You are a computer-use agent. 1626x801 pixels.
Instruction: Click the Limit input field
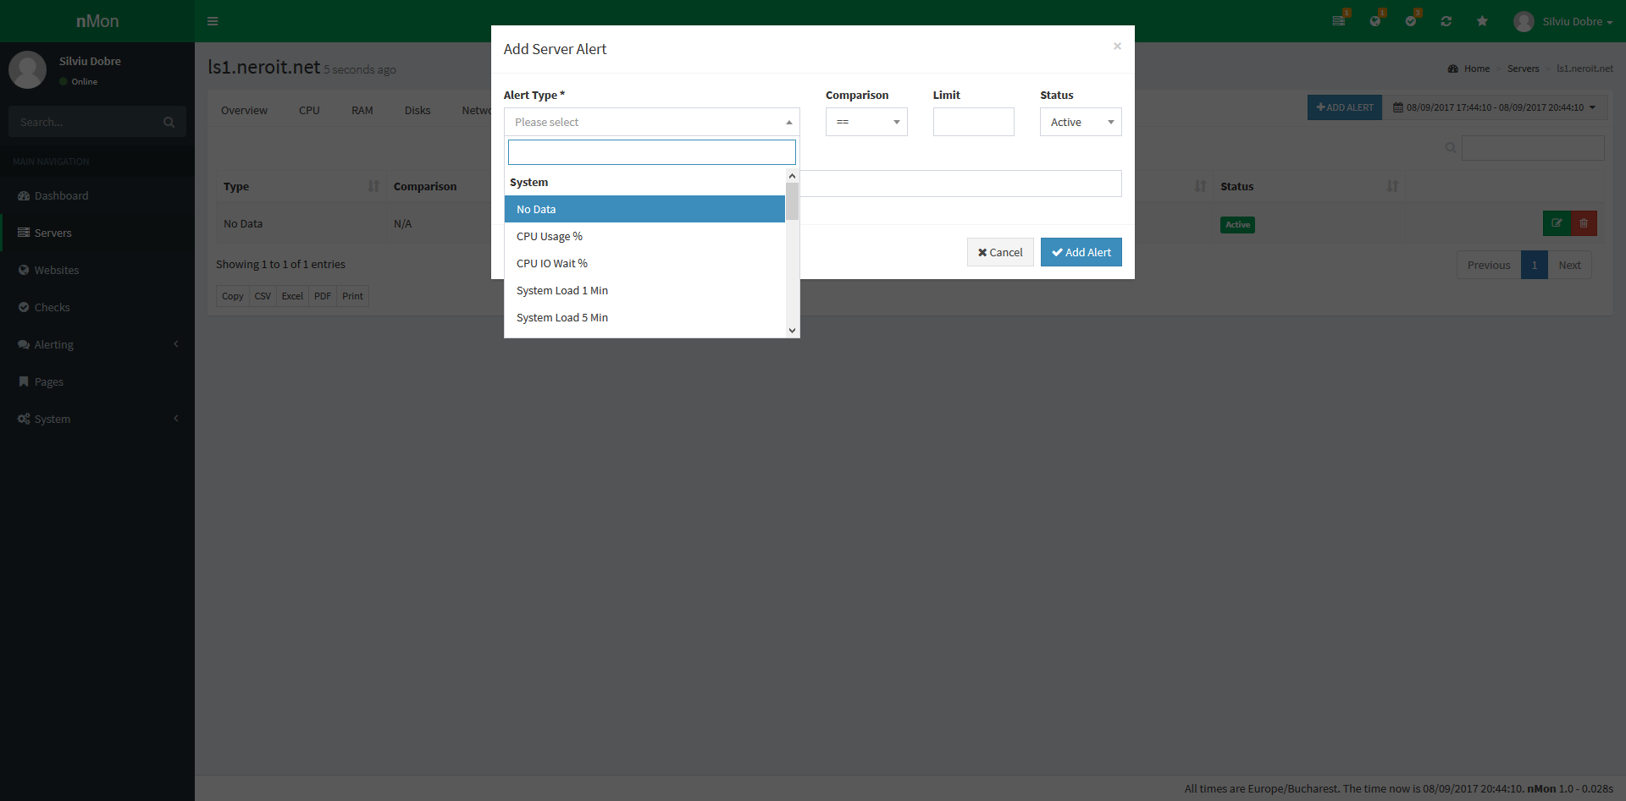click(972, 122)
